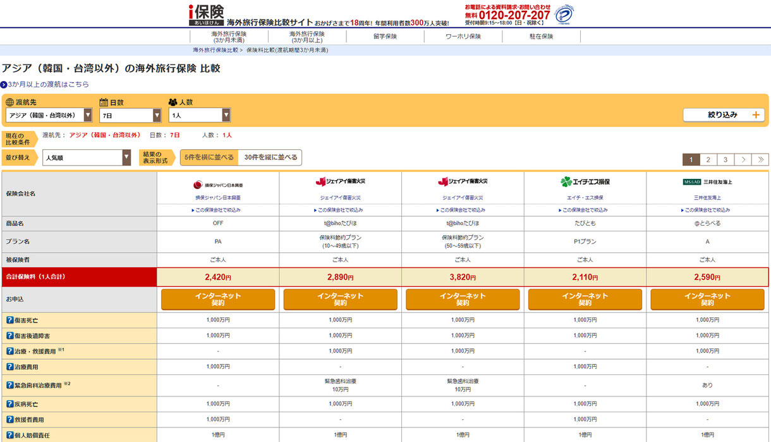Go to page 3 of results

[x=726, y=159]
